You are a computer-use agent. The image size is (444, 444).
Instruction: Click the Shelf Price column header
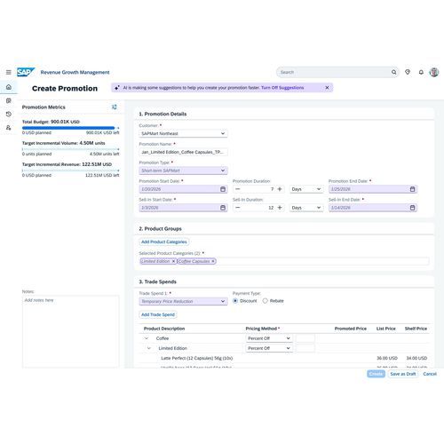tap(416, 329)
